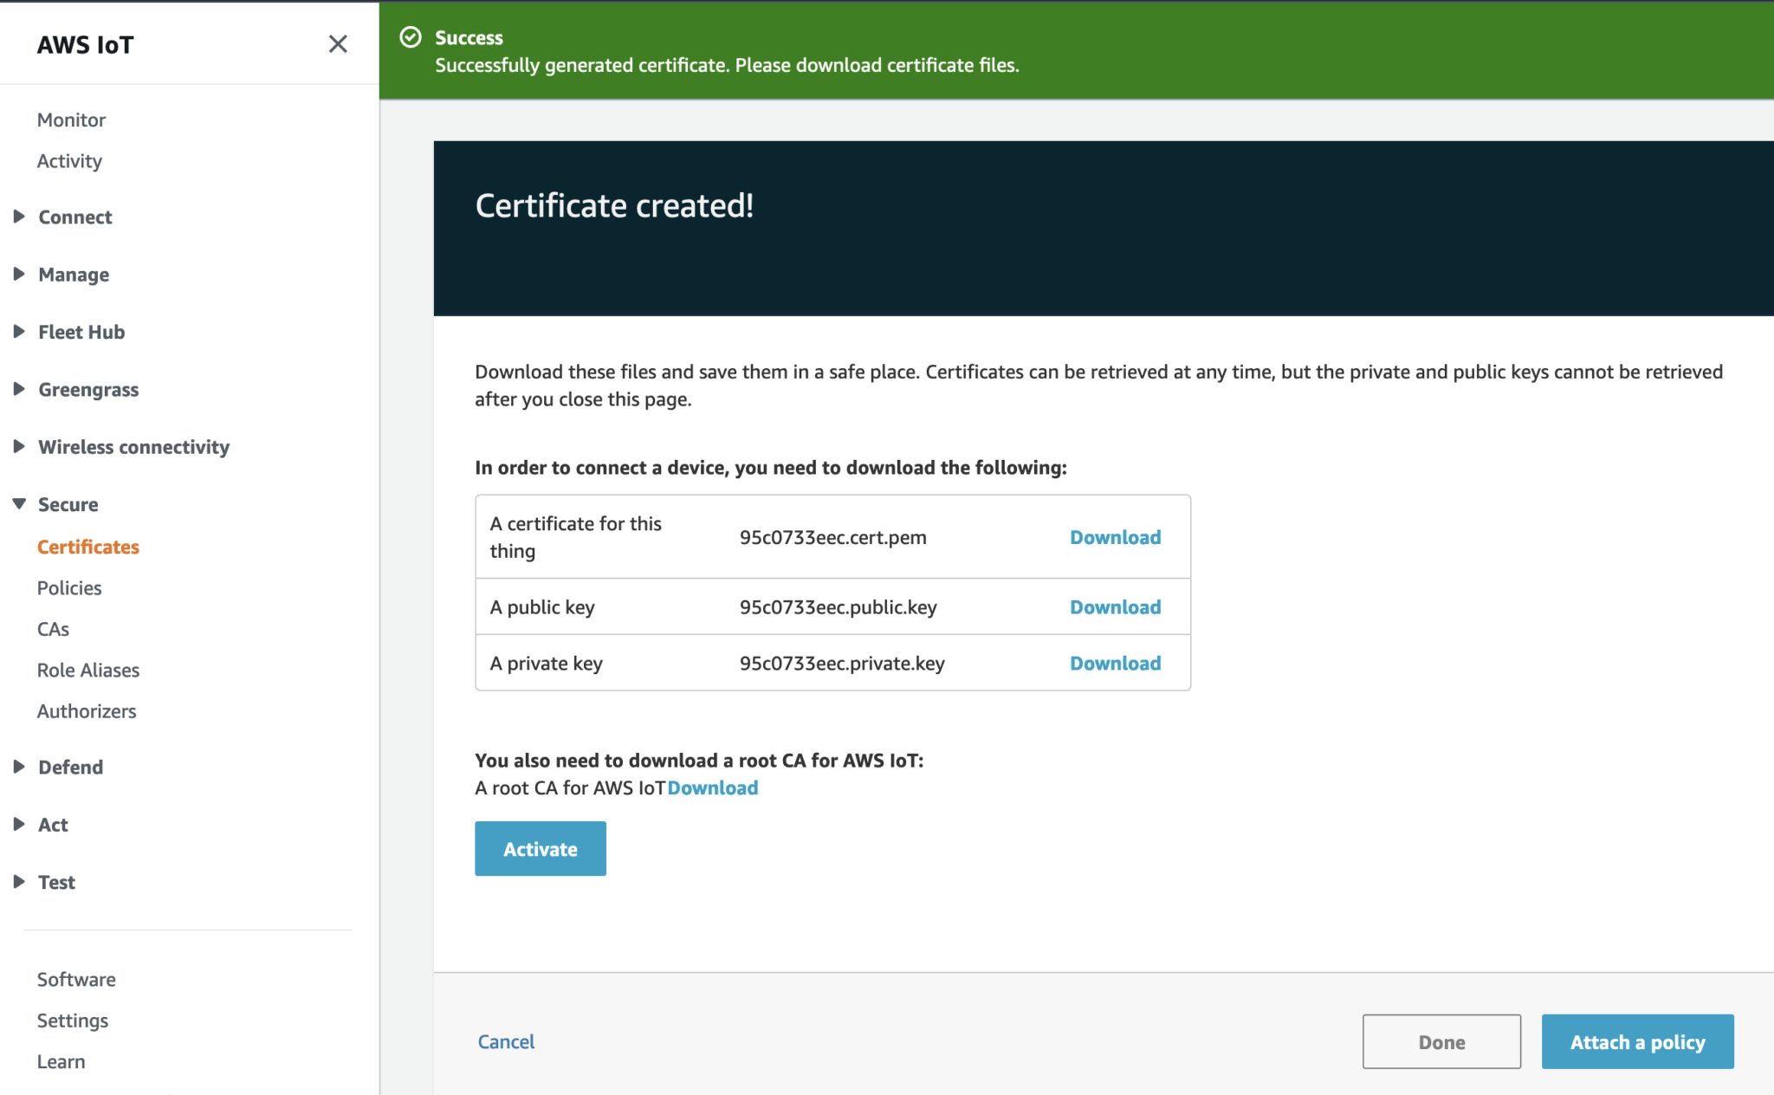This screenshot has height=1095, width=1774.
Task: Open Policies under Secure
Action: [x=69, y=588]
